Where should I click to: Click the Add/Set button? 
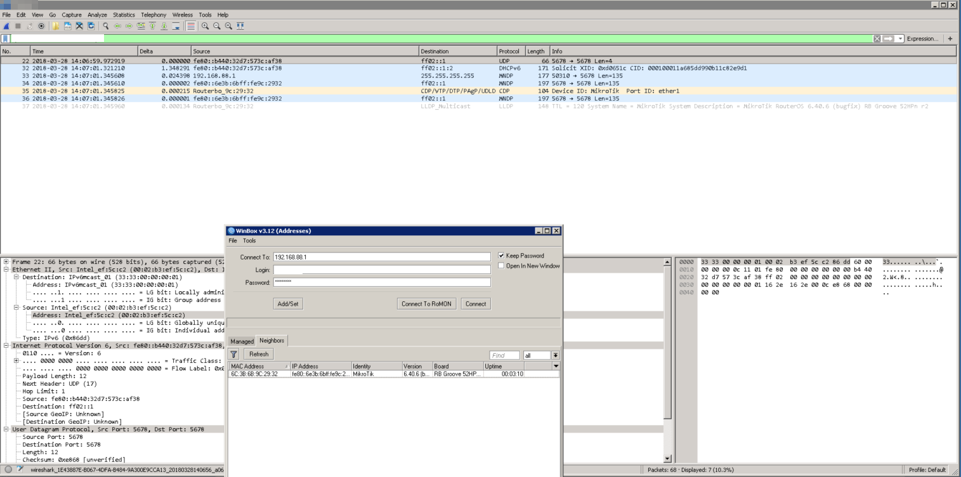(288, 304)
